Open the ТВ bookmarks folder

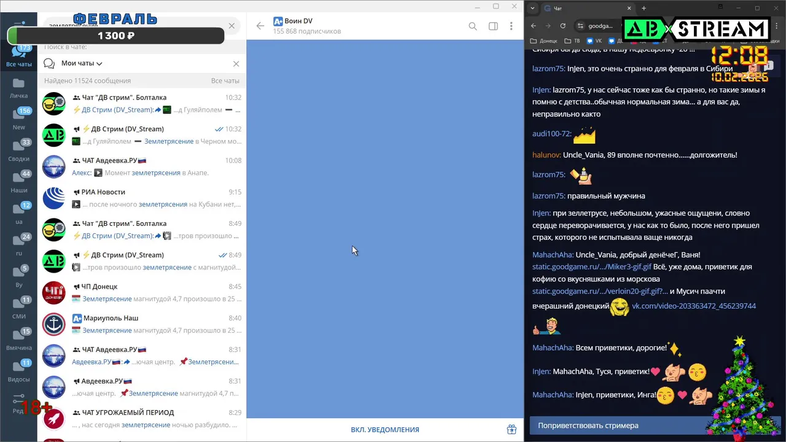(572, 41)
